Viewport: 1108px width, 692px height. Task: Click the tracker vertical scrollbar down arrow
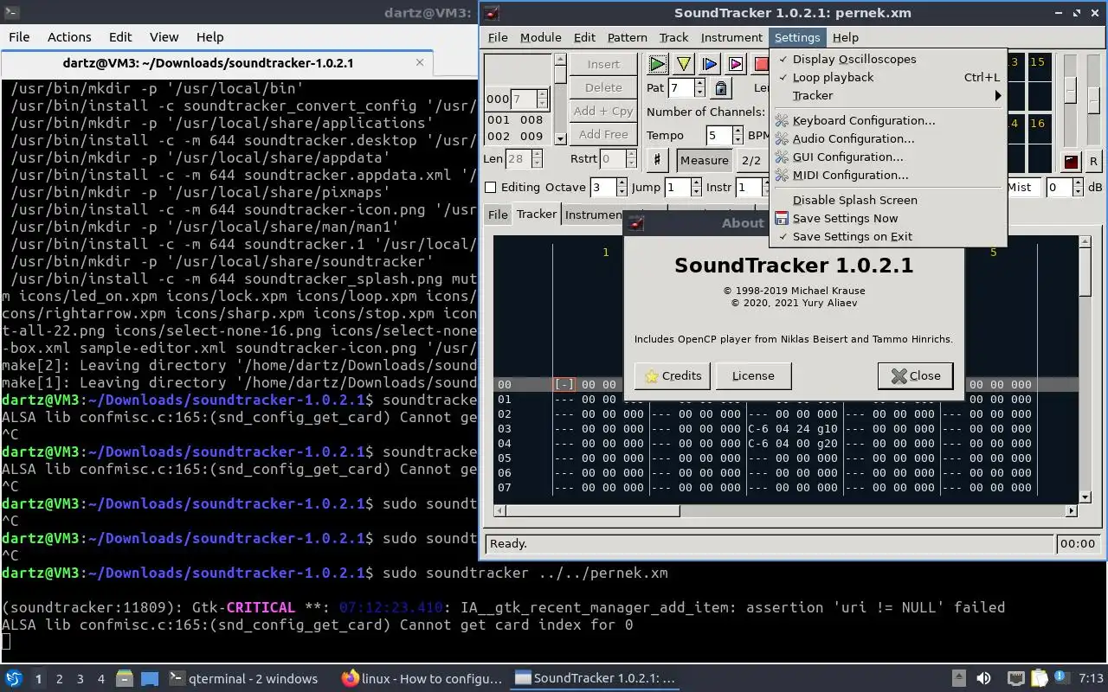(x=1085, y=497)
